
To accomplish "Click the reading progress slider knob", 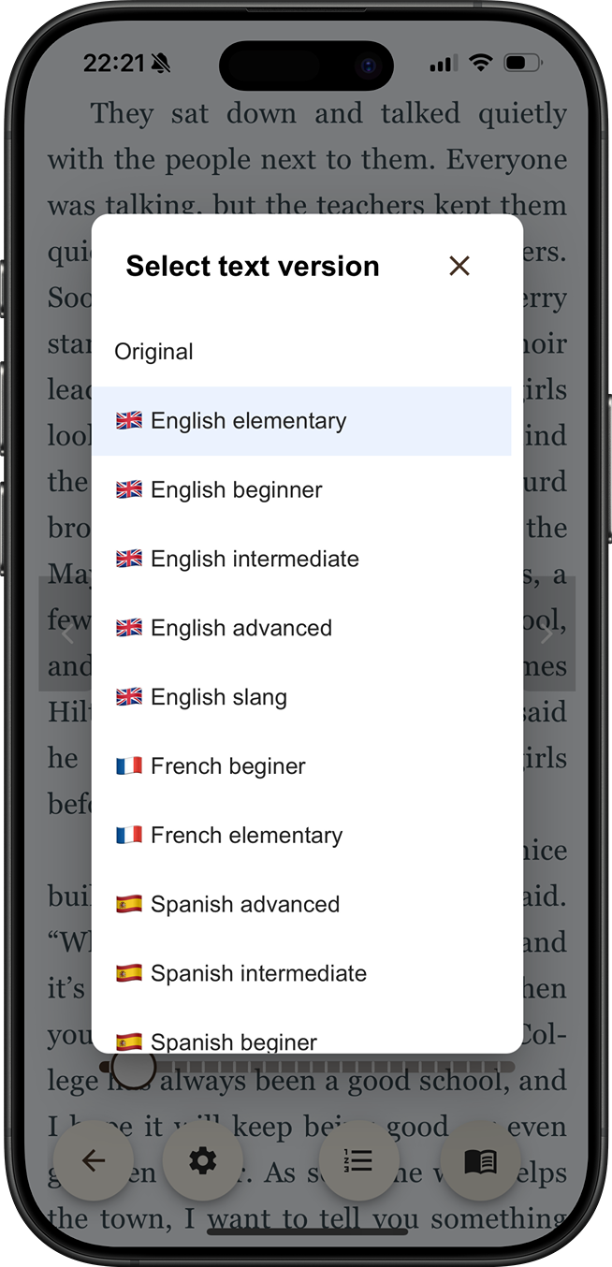I will click(x=133, y=1069).
